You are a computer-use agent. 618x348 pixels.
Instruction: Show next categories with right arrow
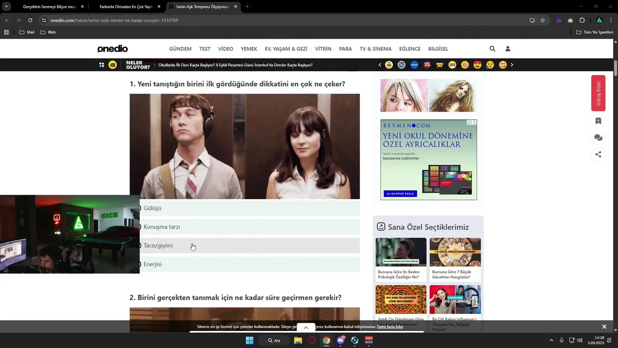tap(512, 65)
